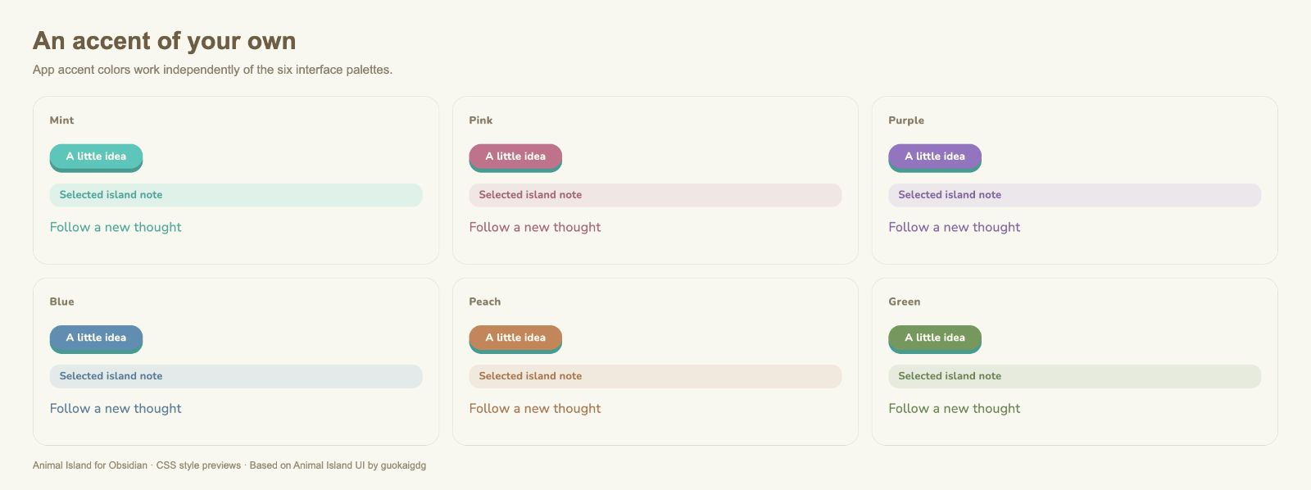This screenshot has width=1311, height=490.
Task: Open the mint "Follow a new thought" link
Action: tap(116, 227)
